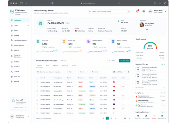Screen dimensions: 177x123
Task: Click the New Case button
Action: click(x=125, y=61)
